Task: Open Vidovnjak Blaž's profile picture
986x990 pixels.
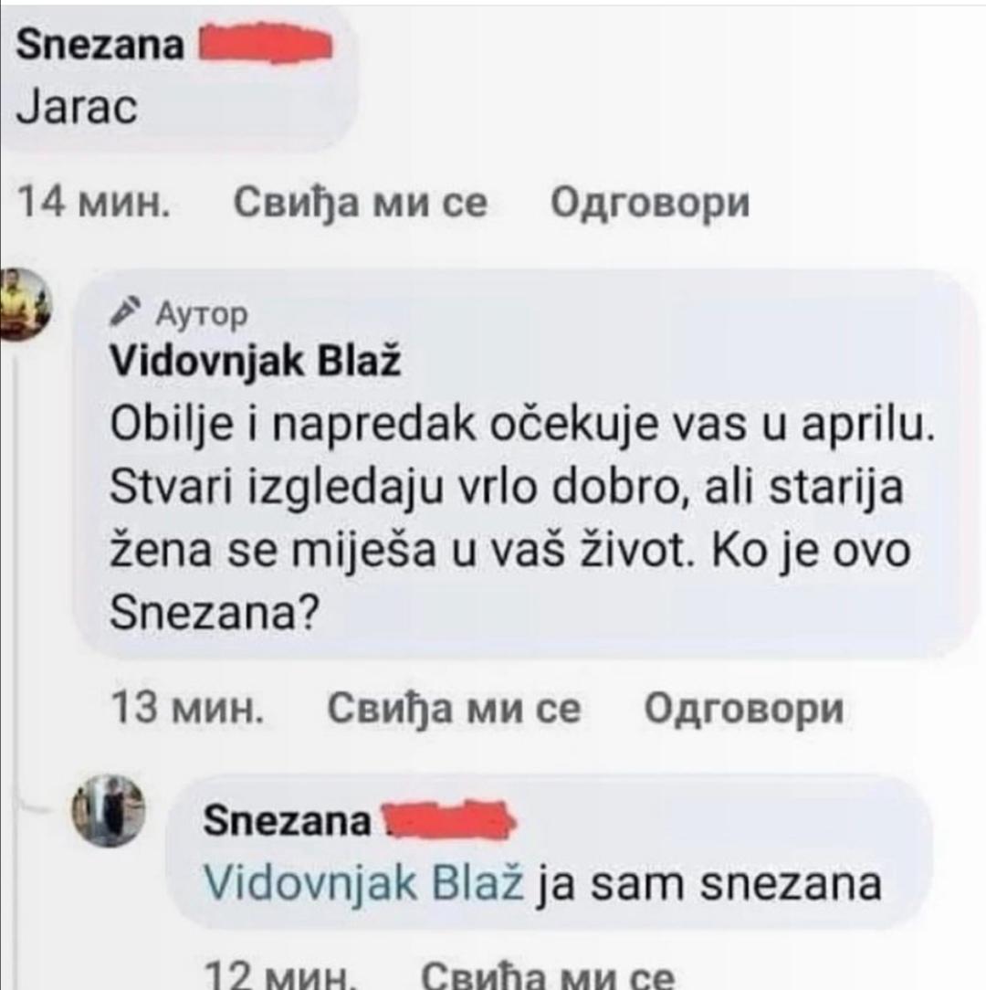Action: pos(26,304)
